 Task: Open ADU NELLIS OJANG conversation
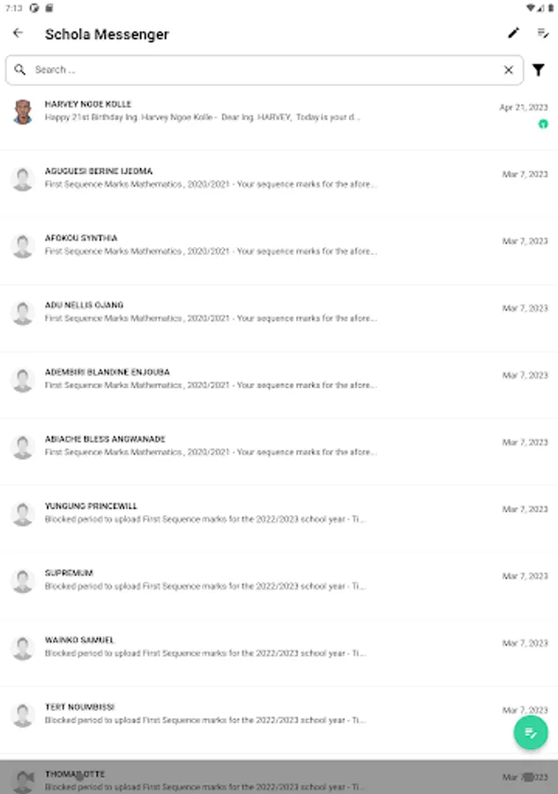pos(279,318)
